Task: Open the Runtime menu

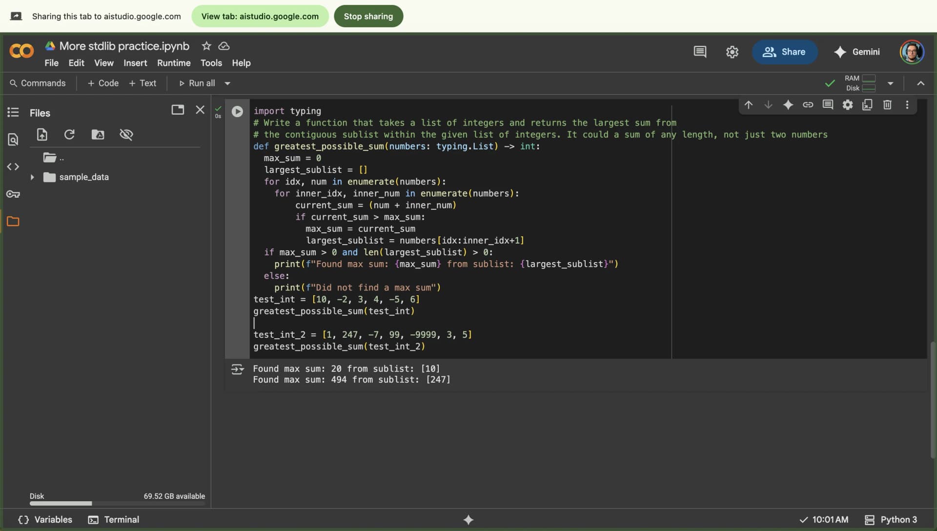Action: 173,63
